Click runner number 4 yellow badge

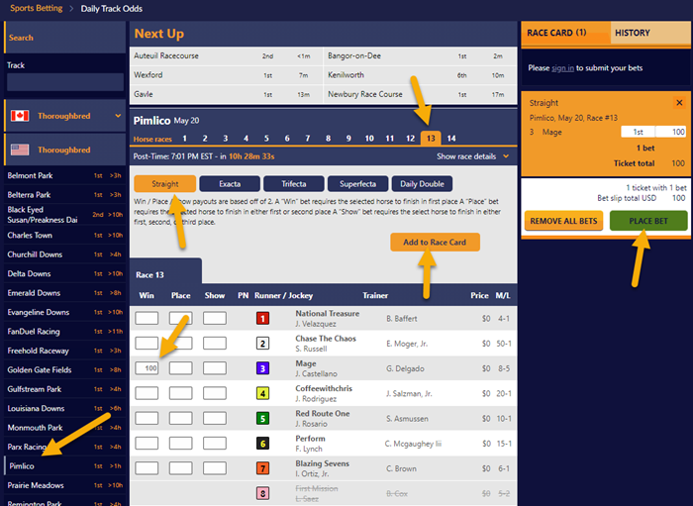(x=262, y=393)
